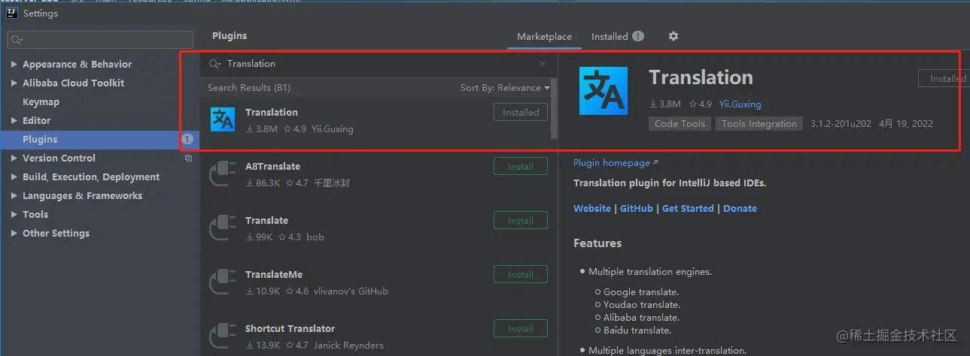This screenshot has height=356, width=970.
Task: Click the Installed button on Translation result
Action: [x=521, y=113]
